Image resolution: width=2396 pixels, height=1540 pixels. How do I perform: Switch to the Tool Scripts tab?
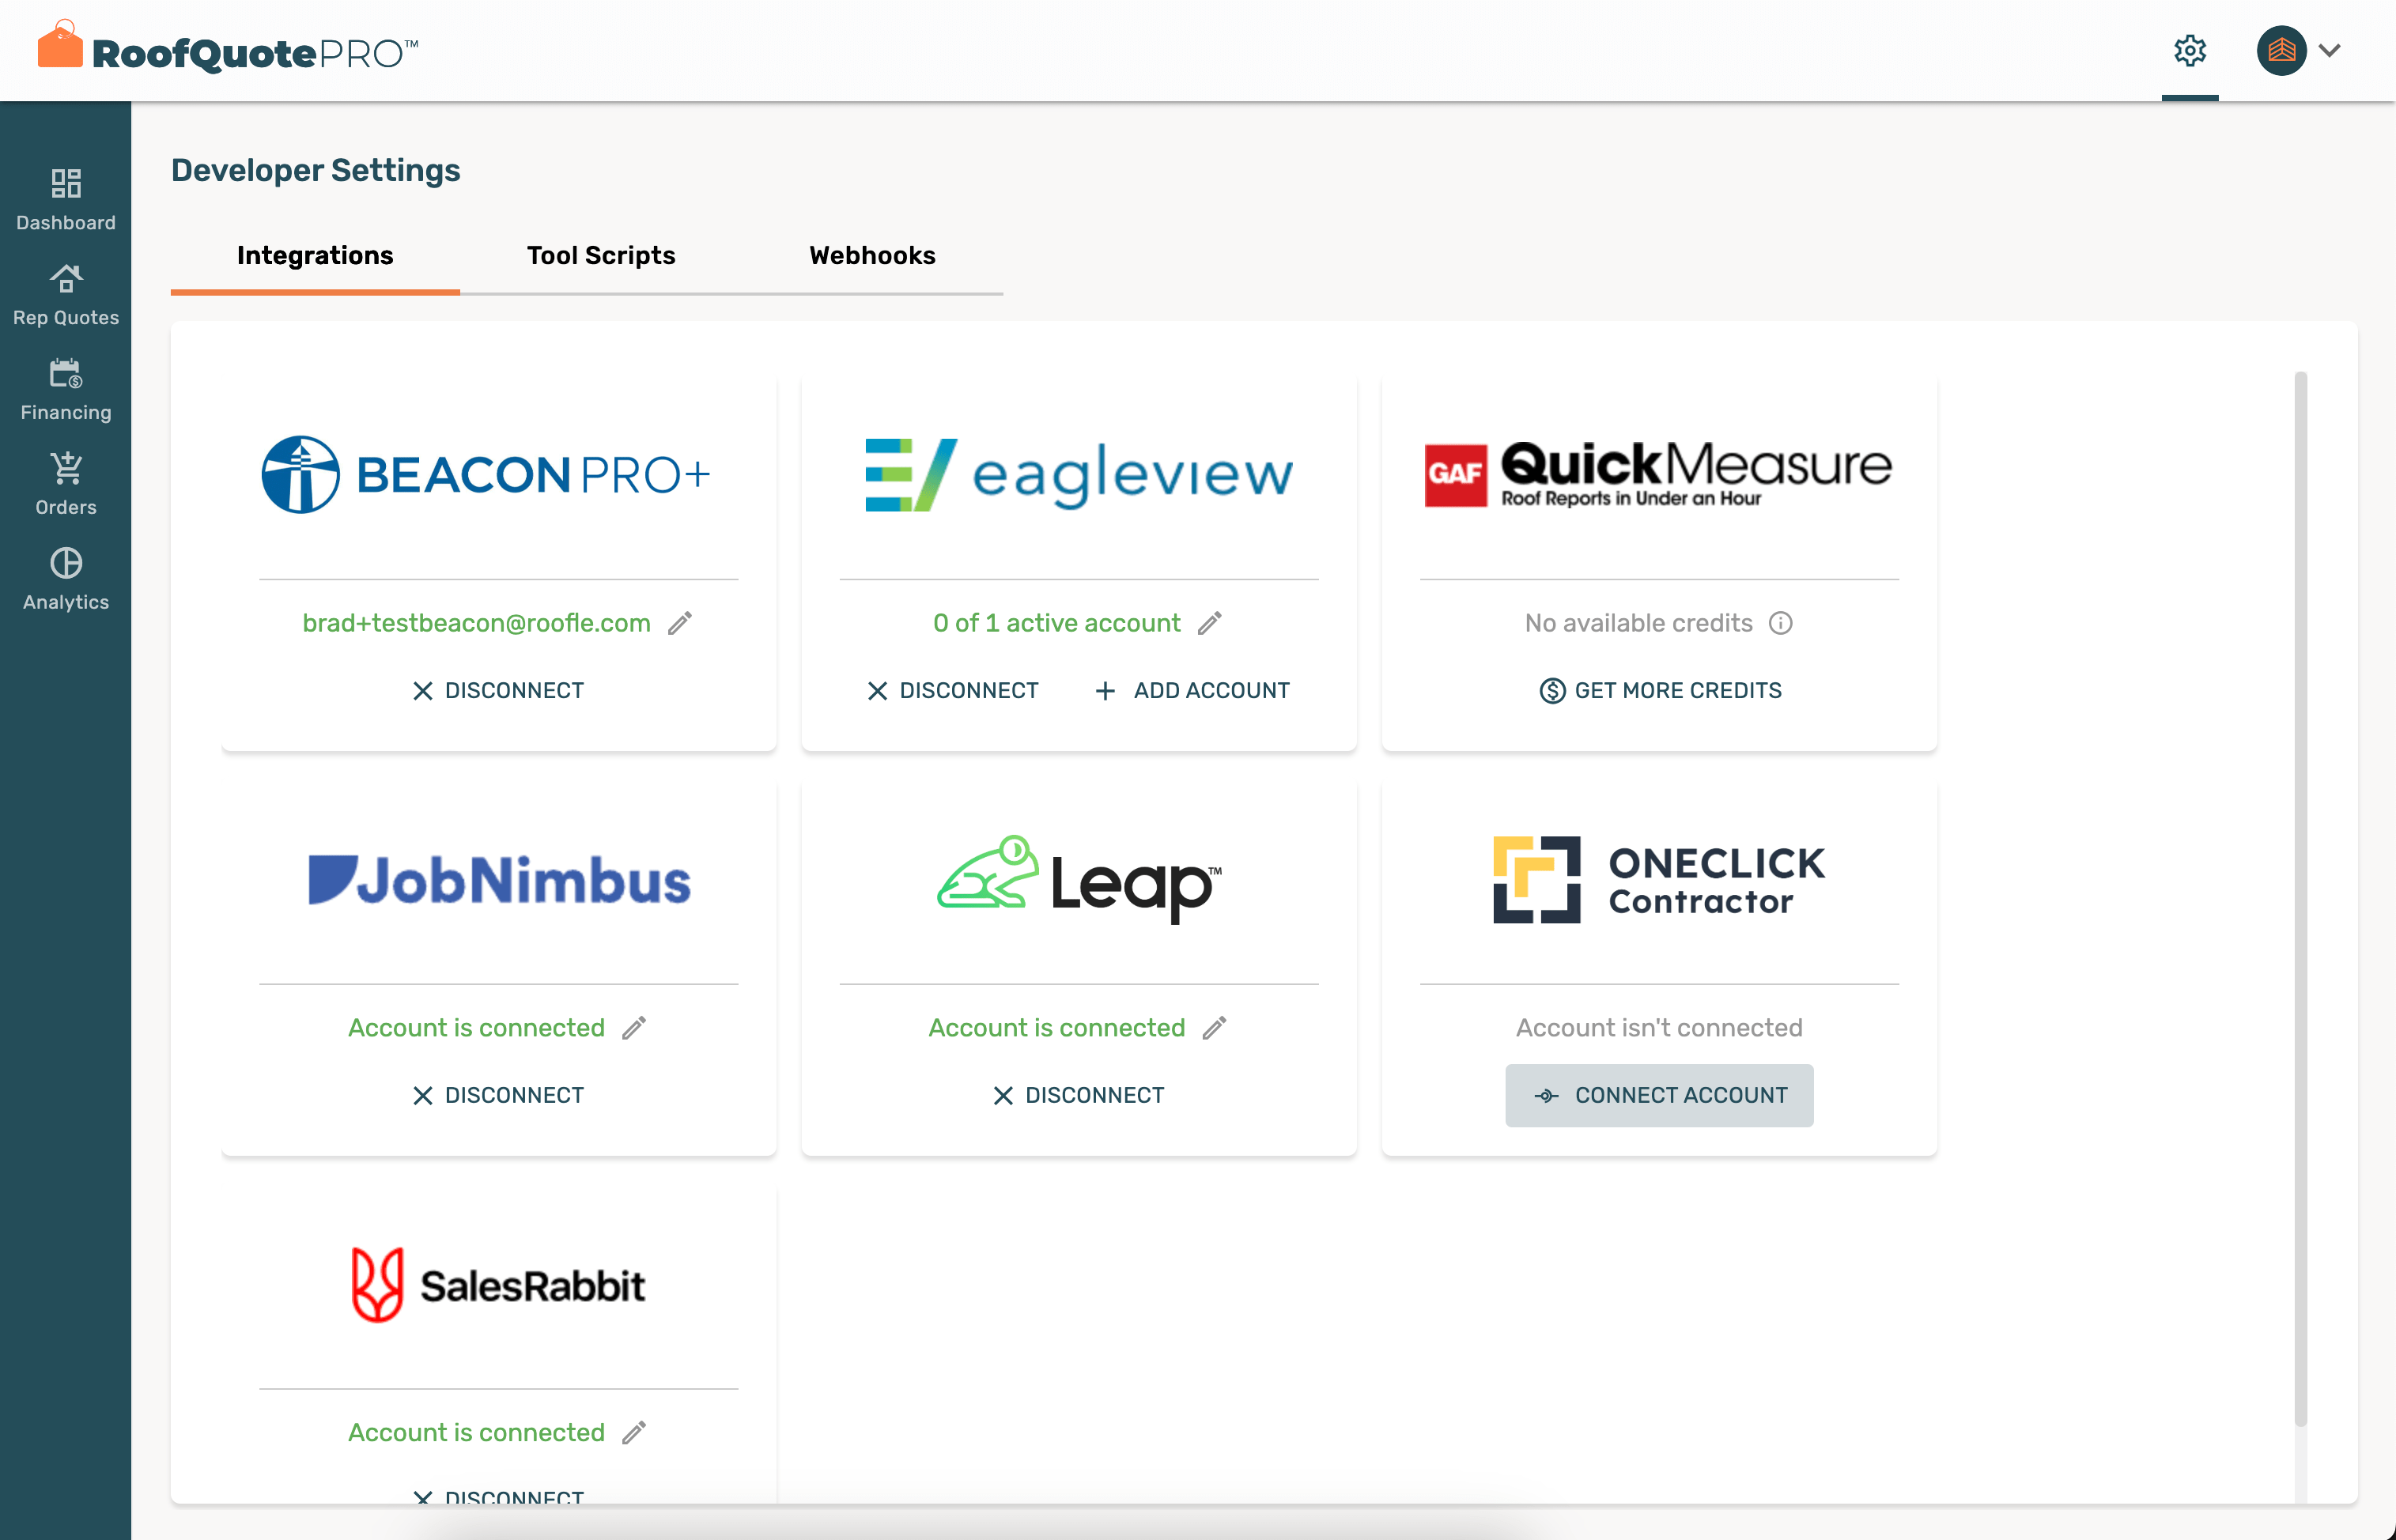point(601,256)
